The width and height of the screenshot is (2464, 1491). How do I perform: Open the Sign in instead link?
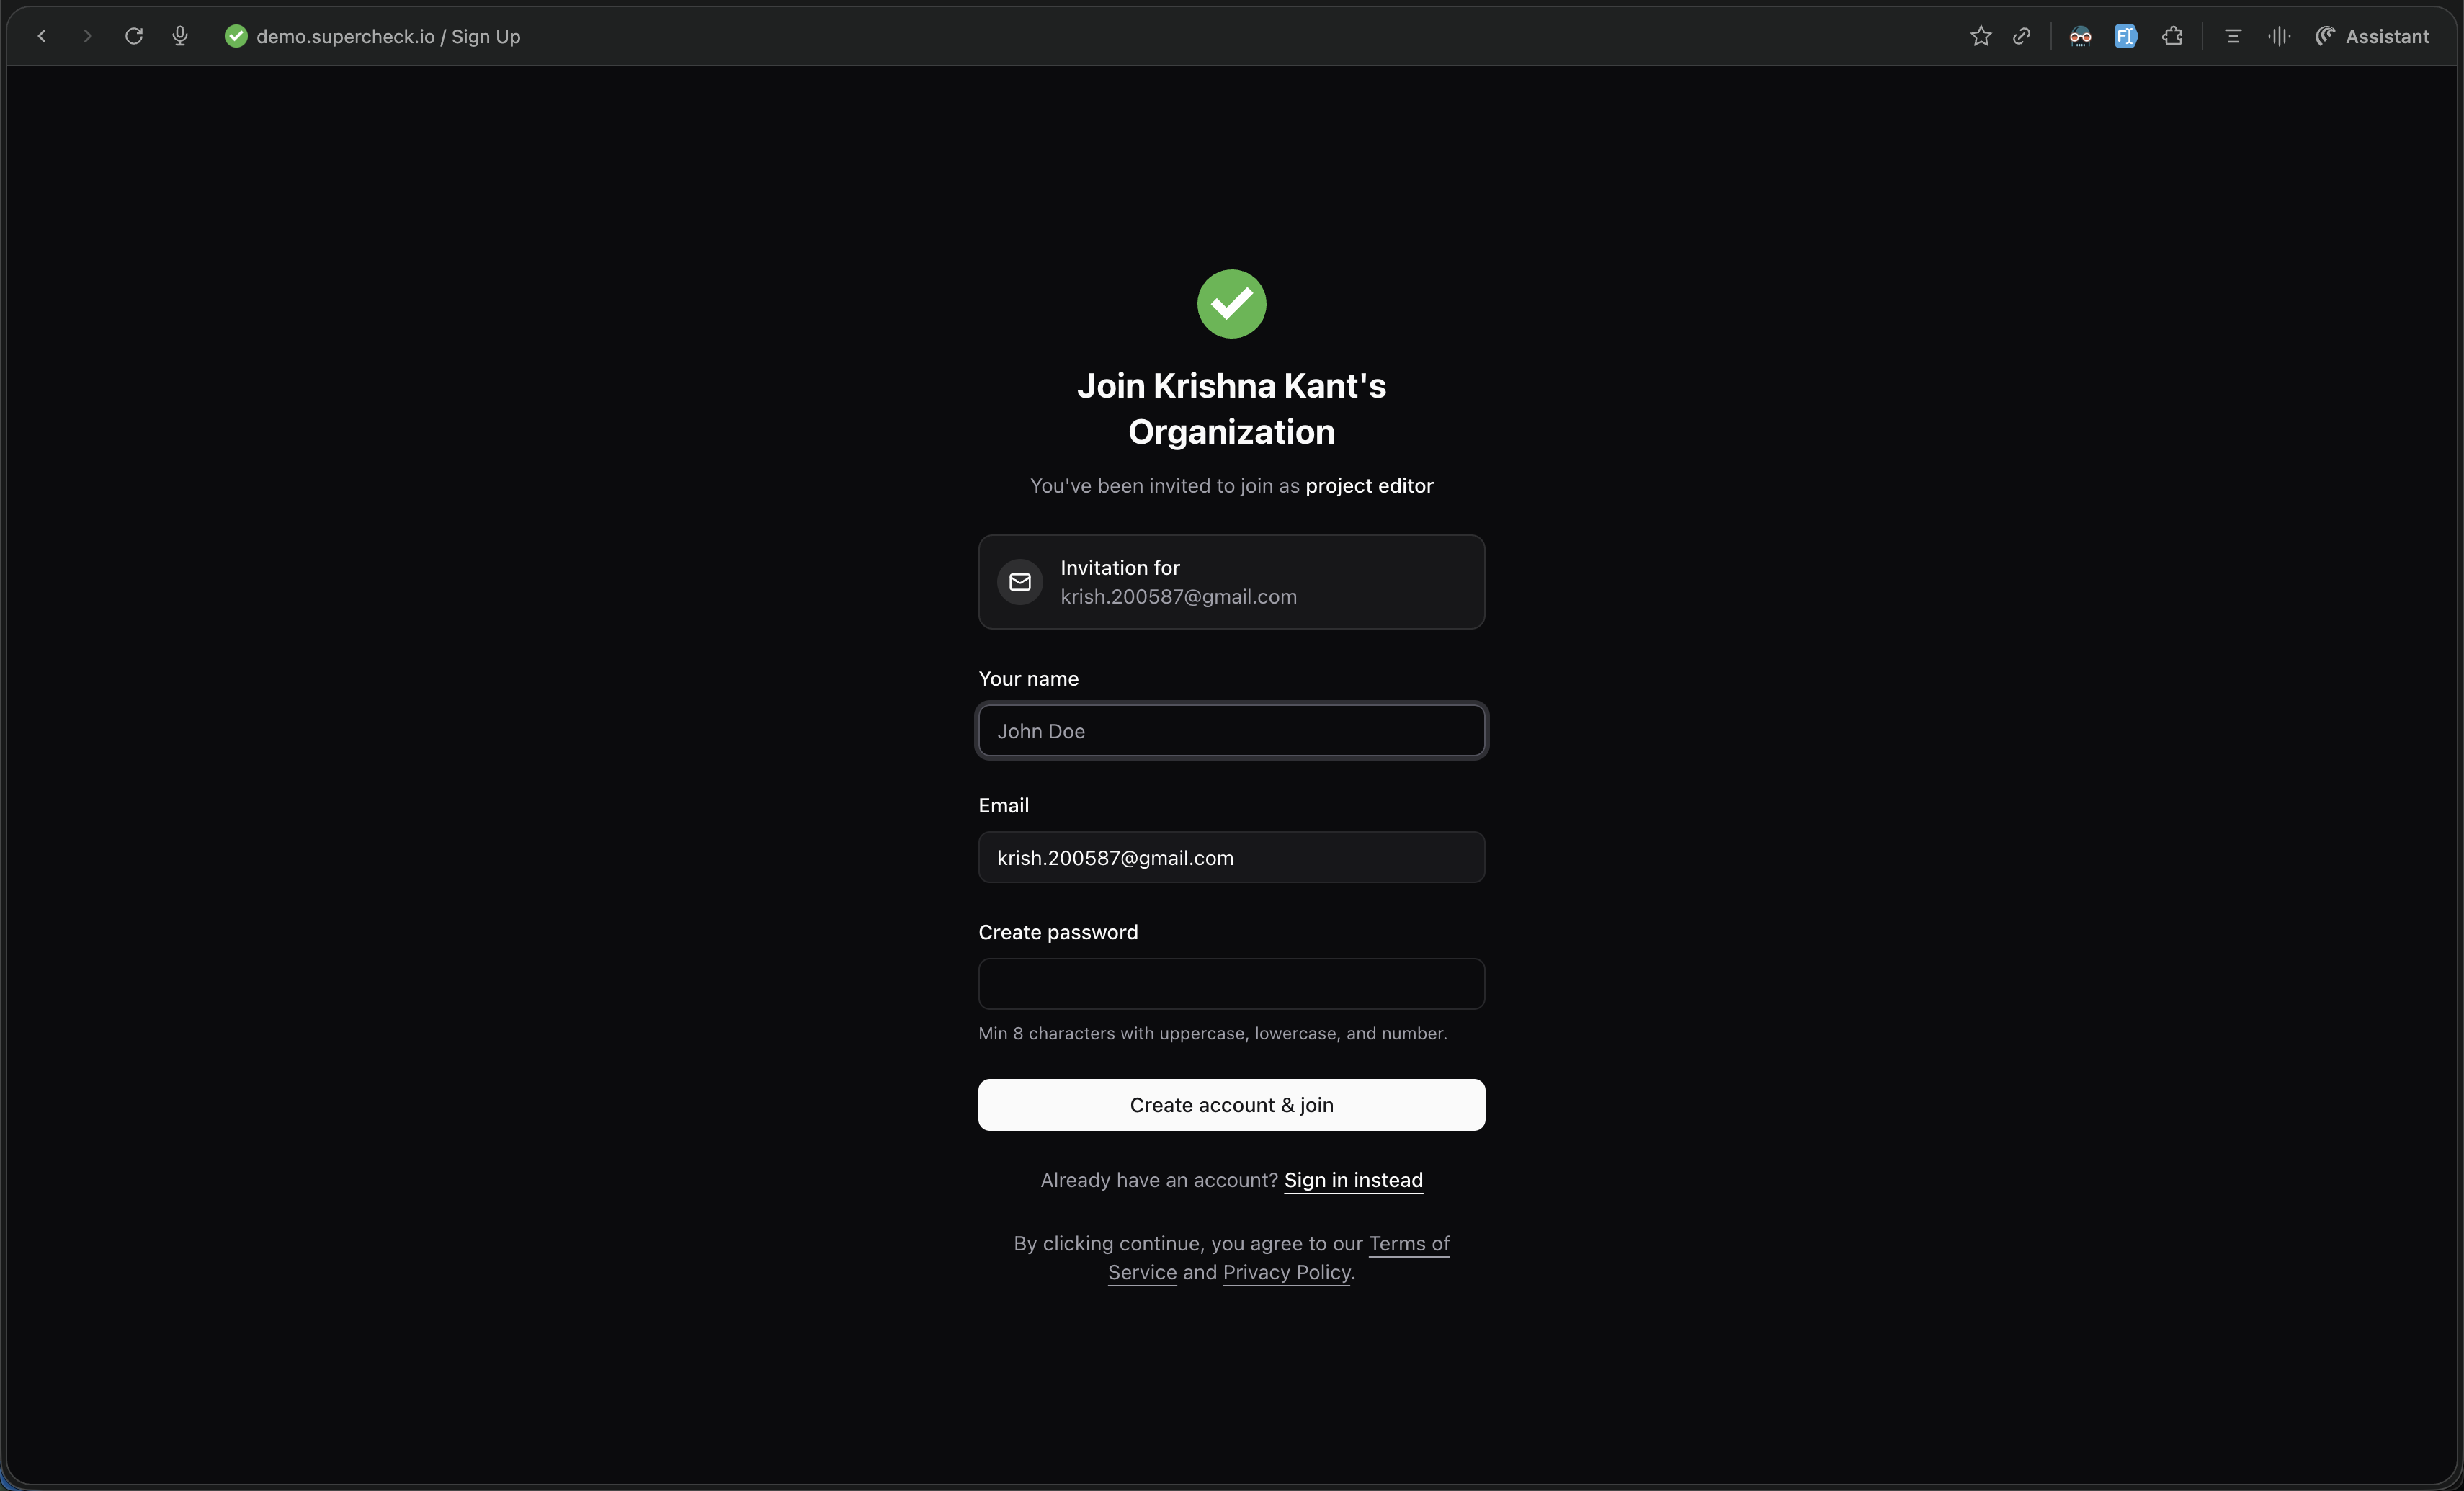pyautogui.click(x=1353, y=1180)
